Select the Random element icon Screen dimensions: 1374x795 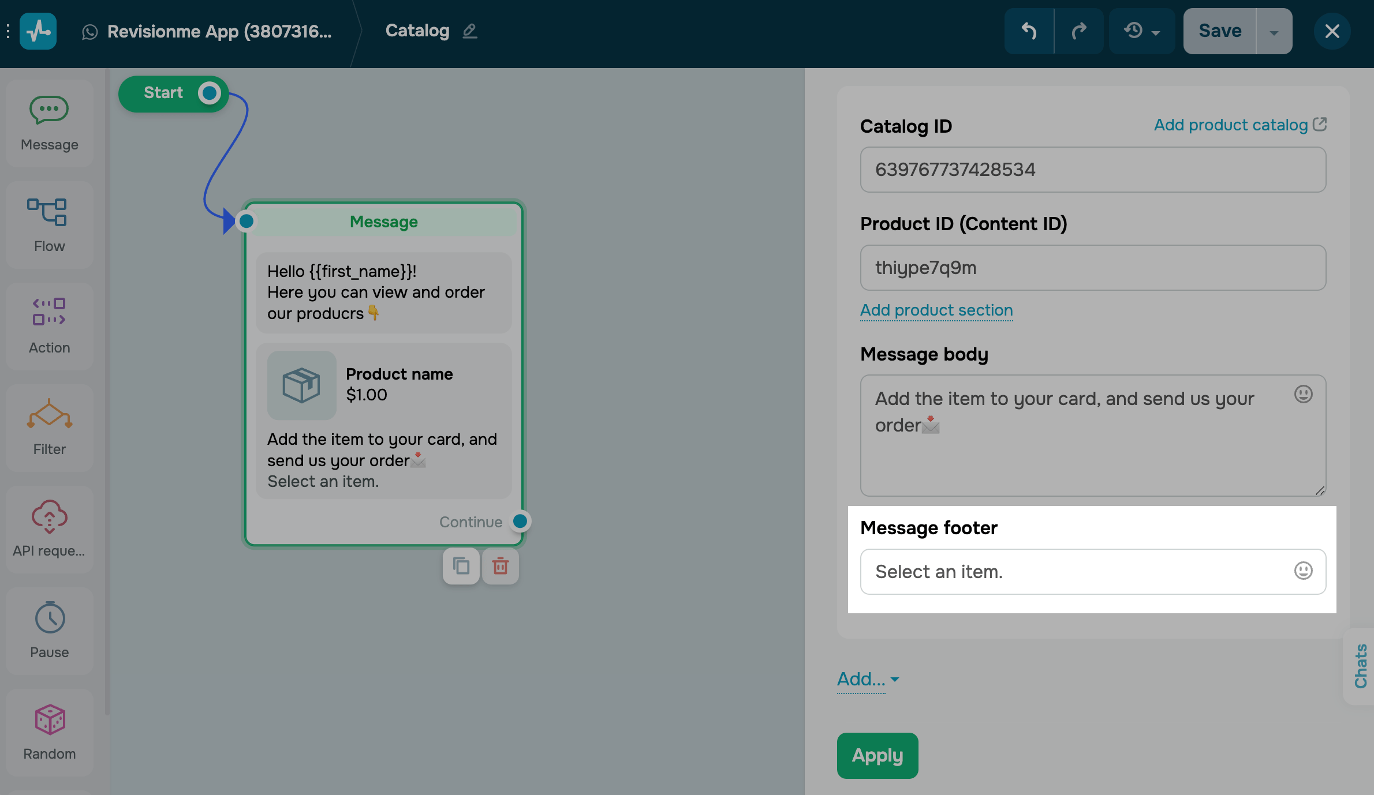pos(50,719)
